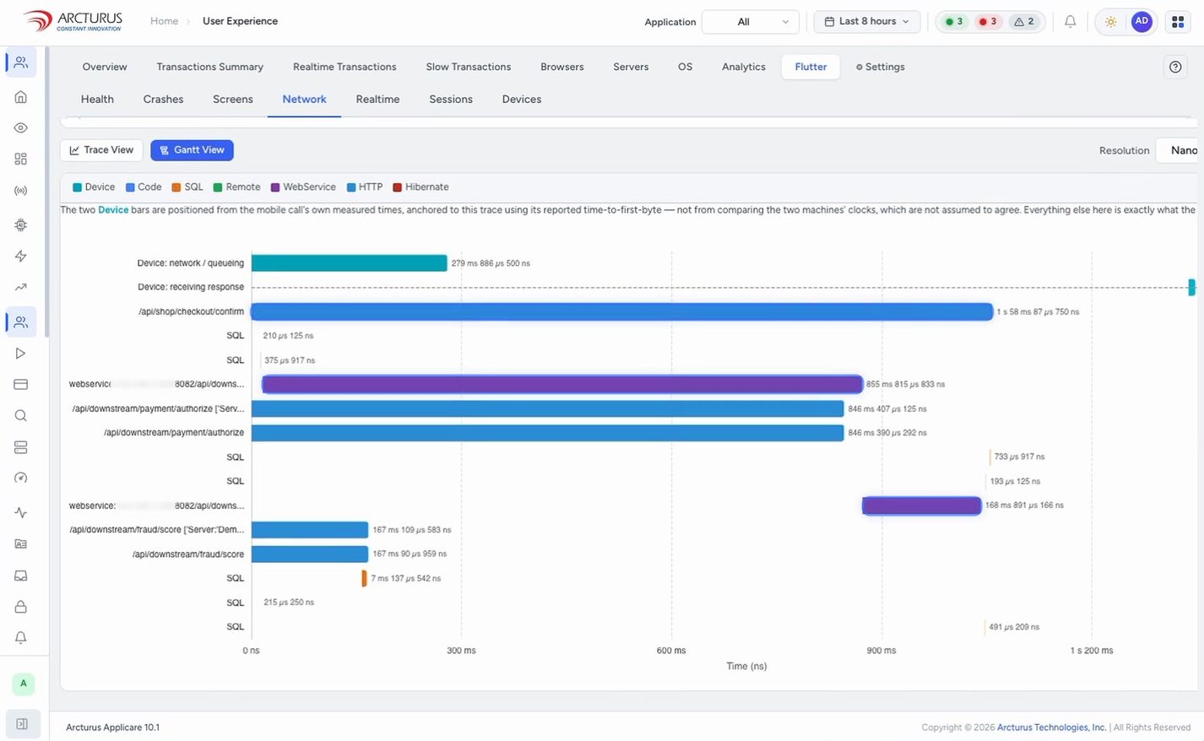1204x741 pixels.
Task: Open the Last 8 hours time picker
Action: click(x=867, y=22)
